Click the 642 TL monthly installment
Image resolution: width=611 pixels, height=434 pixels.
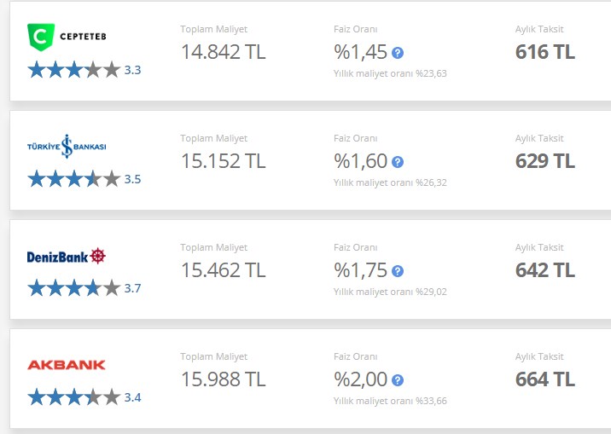click(x=544, y=270)
